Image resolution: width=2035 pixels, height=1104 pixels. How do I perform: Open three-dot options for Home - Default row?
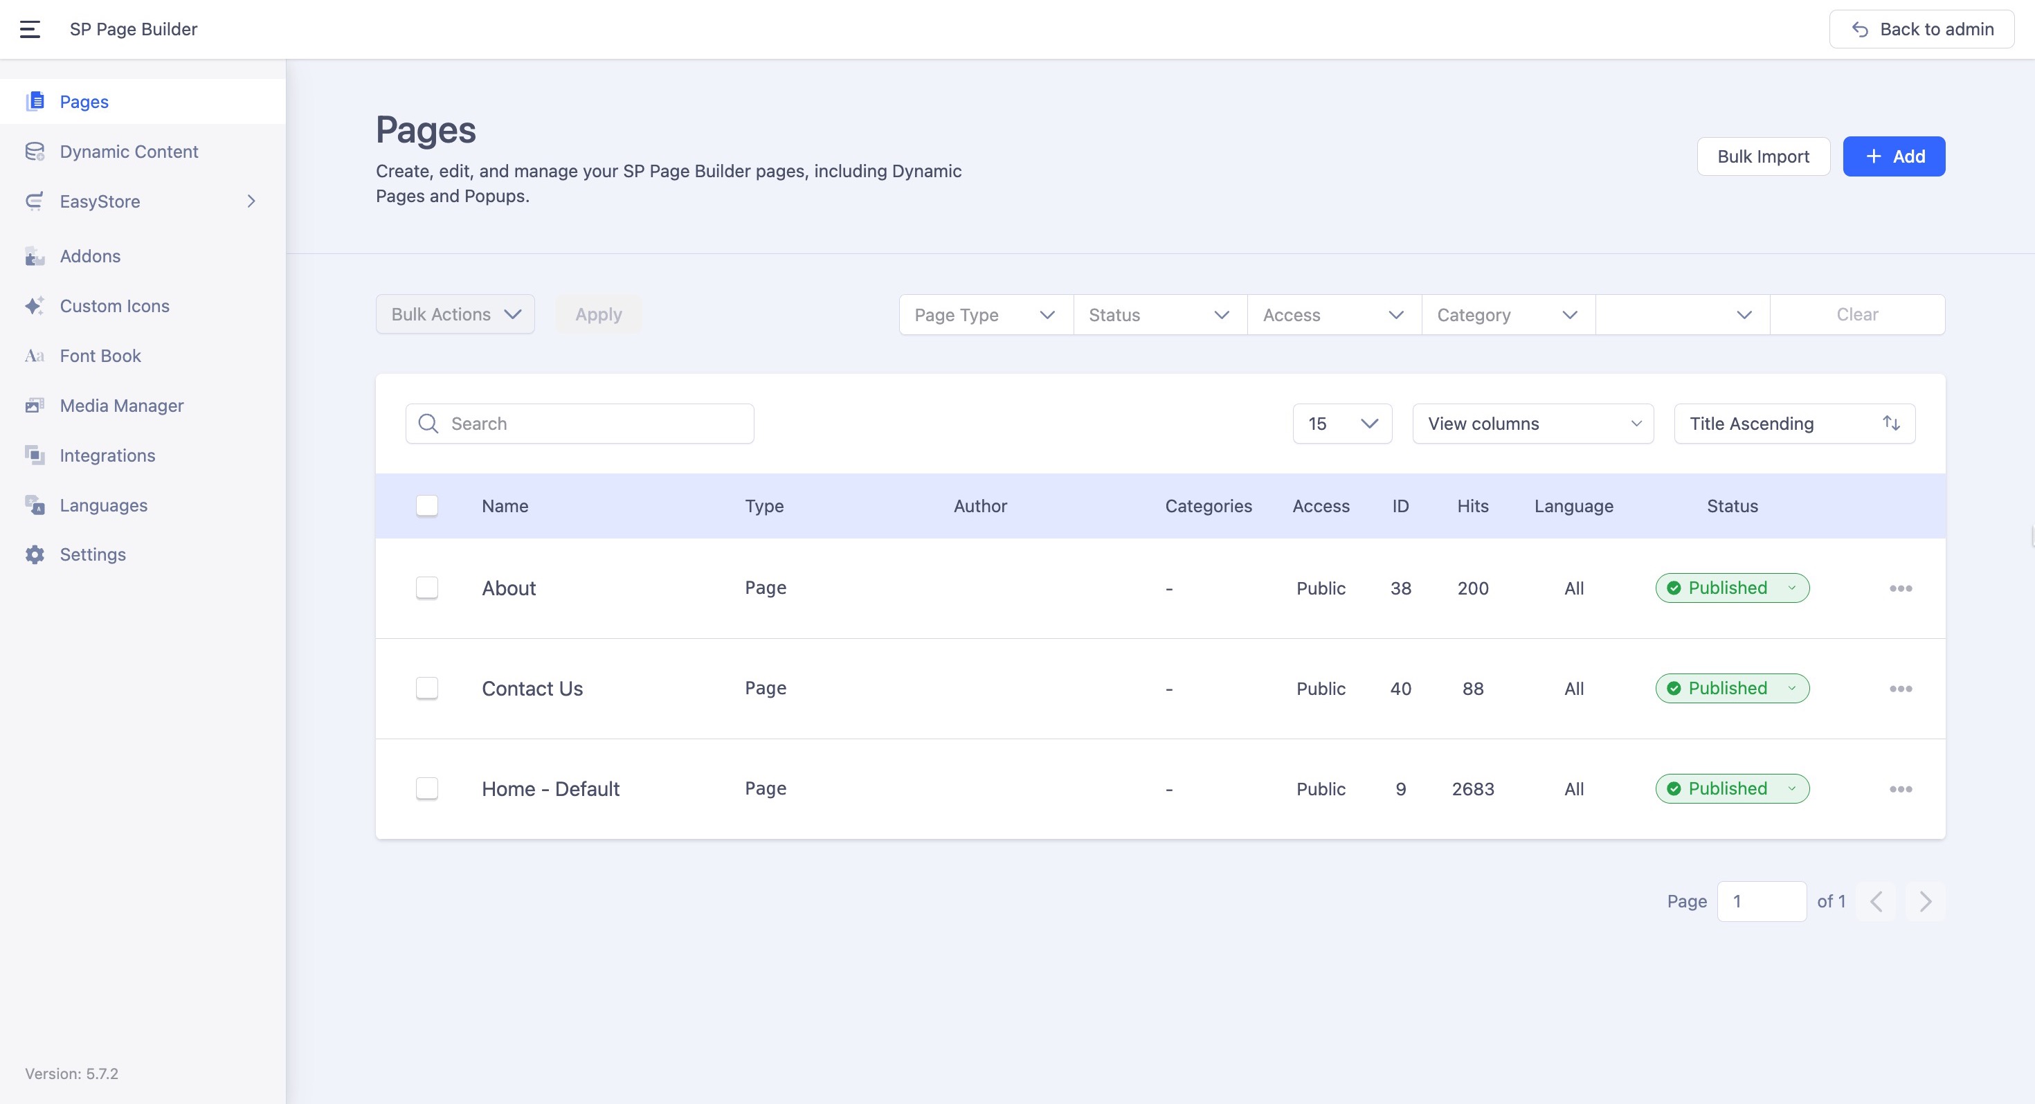pos(1900,789)
